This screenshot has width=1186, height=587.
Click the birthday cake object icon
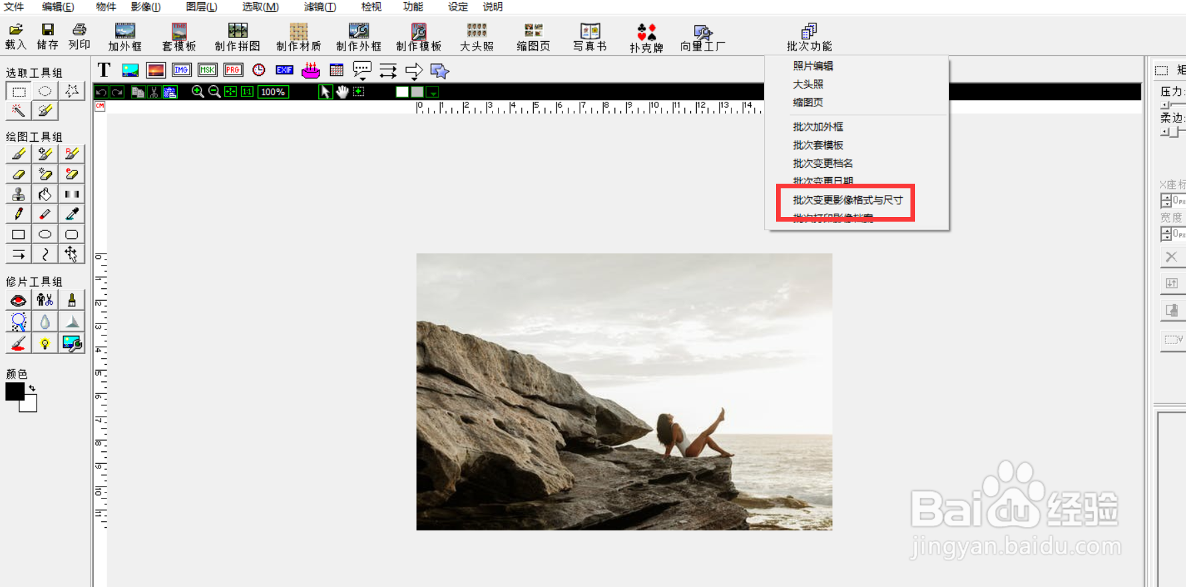[311, 70]
